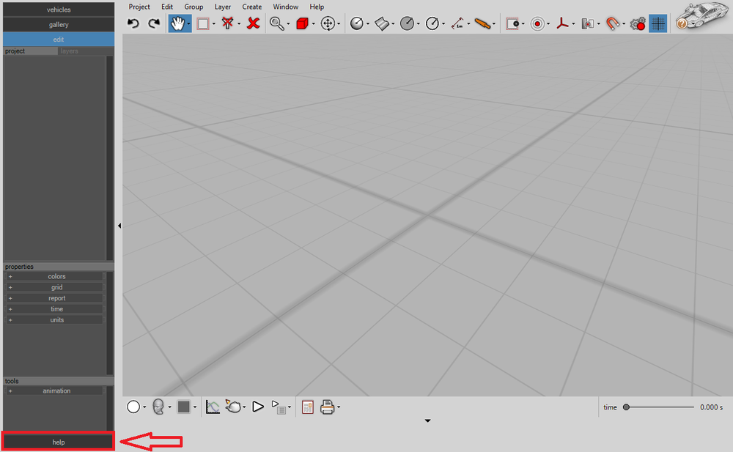
Task: Click the wheel in red frame icon
Action: coord(512,23)
